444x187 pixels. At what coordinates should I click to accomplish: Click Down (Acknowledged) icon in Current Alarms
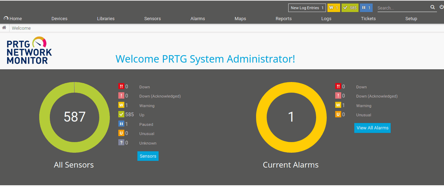(x=338, y=96)
